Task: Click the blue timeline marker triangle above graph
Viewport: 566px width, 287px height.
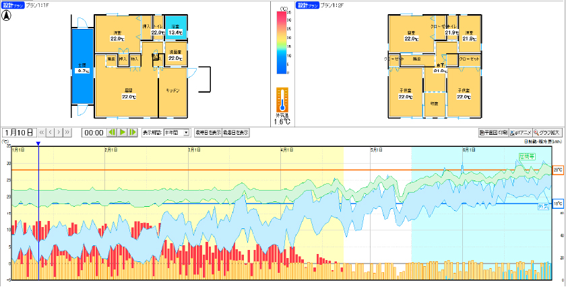Action: click(38, 143)
